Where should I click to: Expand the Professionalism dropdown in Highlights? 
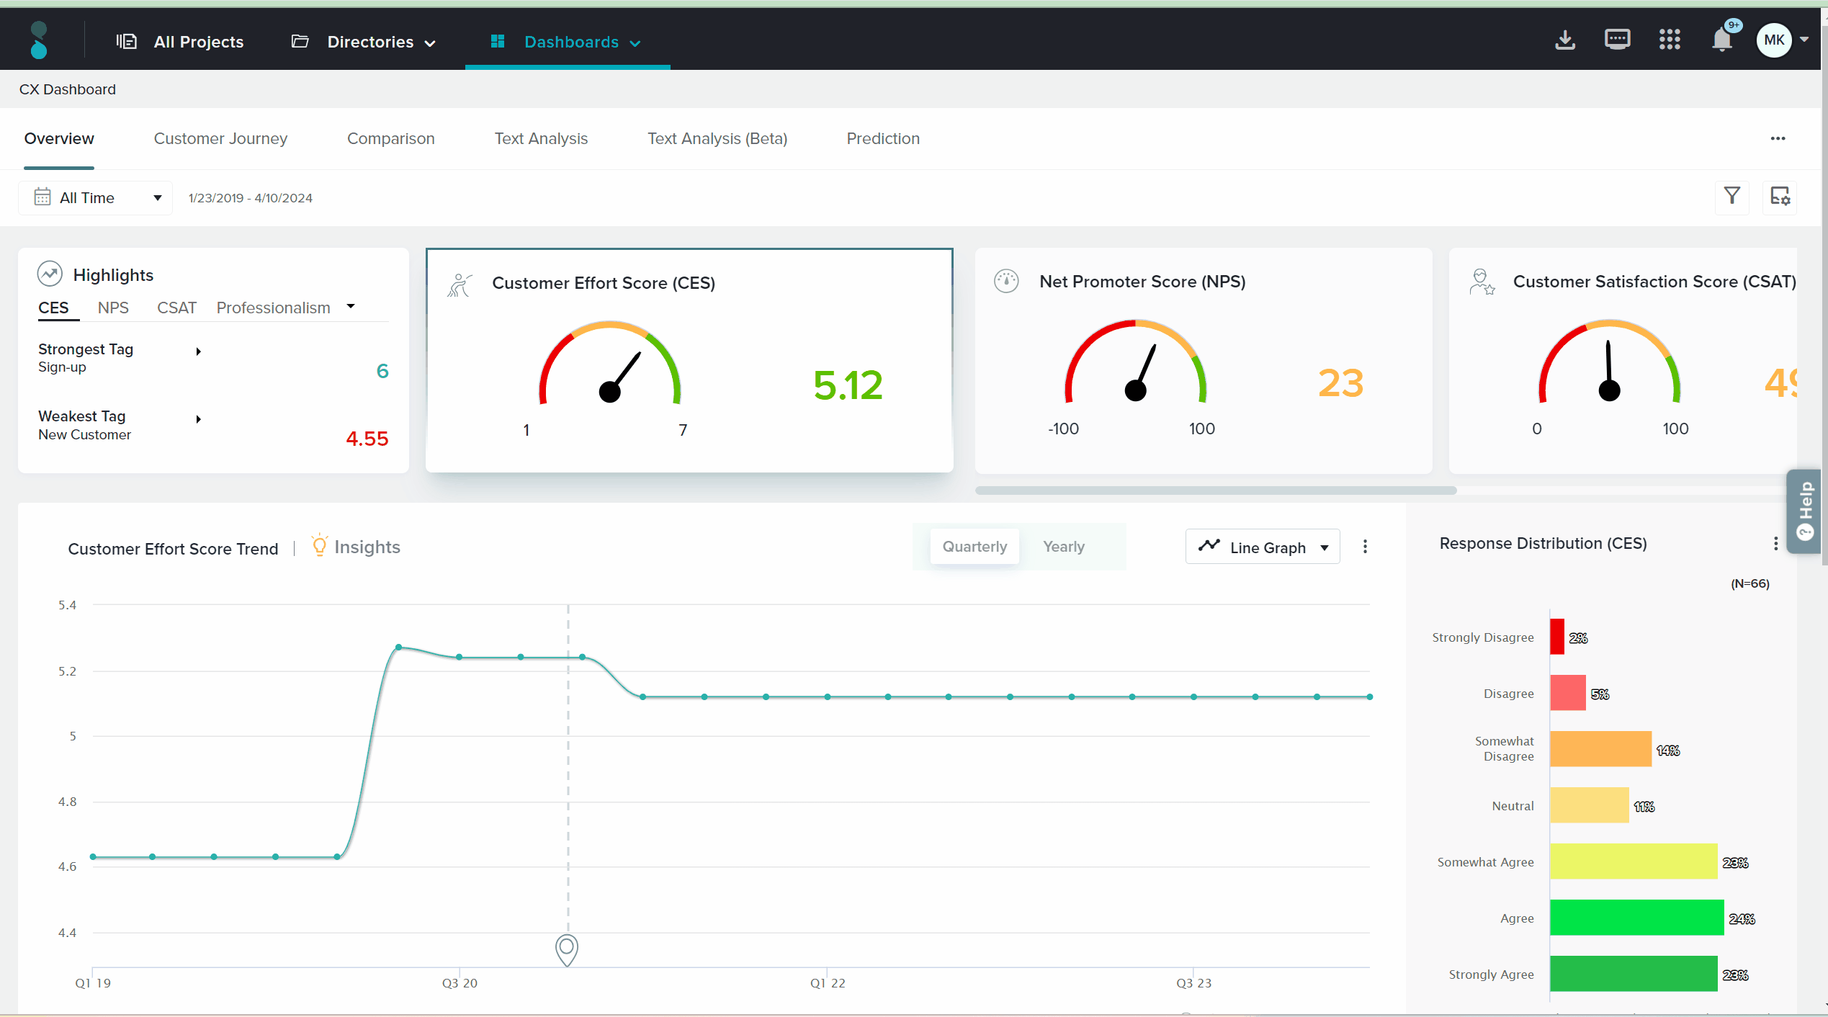click(x=351, y=307)
